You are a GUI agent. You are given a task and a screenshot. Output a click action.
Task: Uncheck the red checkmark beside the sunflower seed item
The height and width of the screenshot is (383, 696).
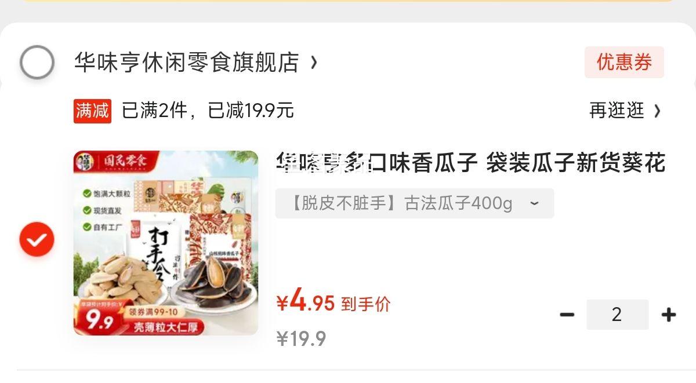tap(37, 239)
